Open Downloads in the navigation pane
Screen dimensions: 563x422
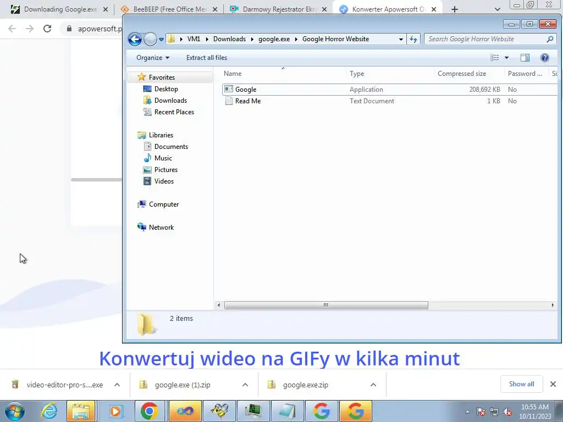pos(170,101)
